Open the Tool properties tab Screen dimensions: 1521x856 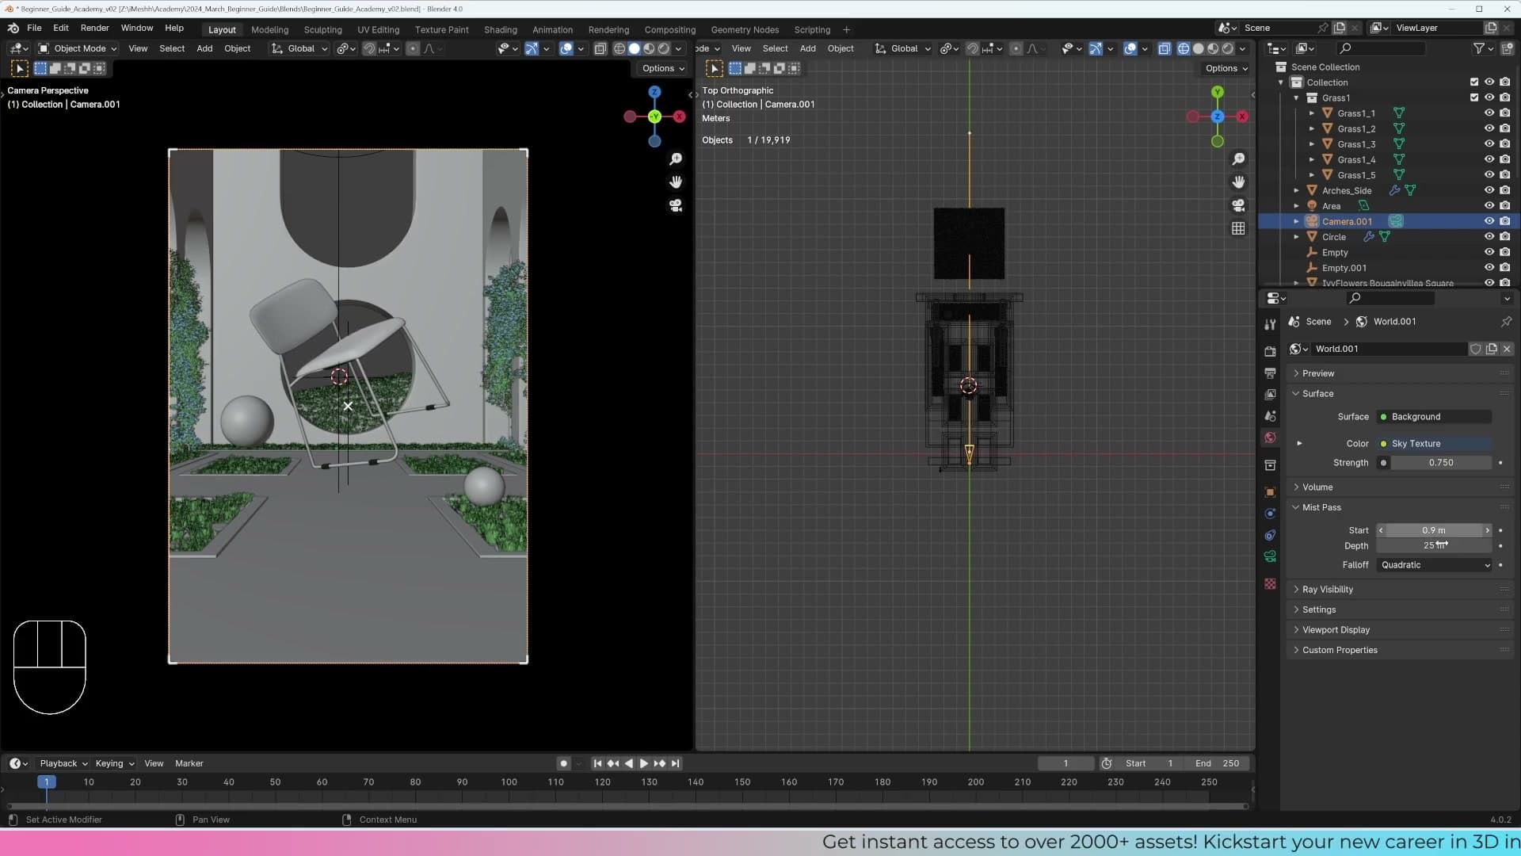1270,323
